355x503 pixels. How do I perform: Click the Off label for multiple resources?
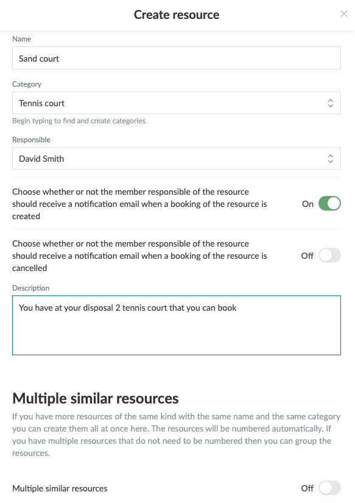tap(308, 488)
